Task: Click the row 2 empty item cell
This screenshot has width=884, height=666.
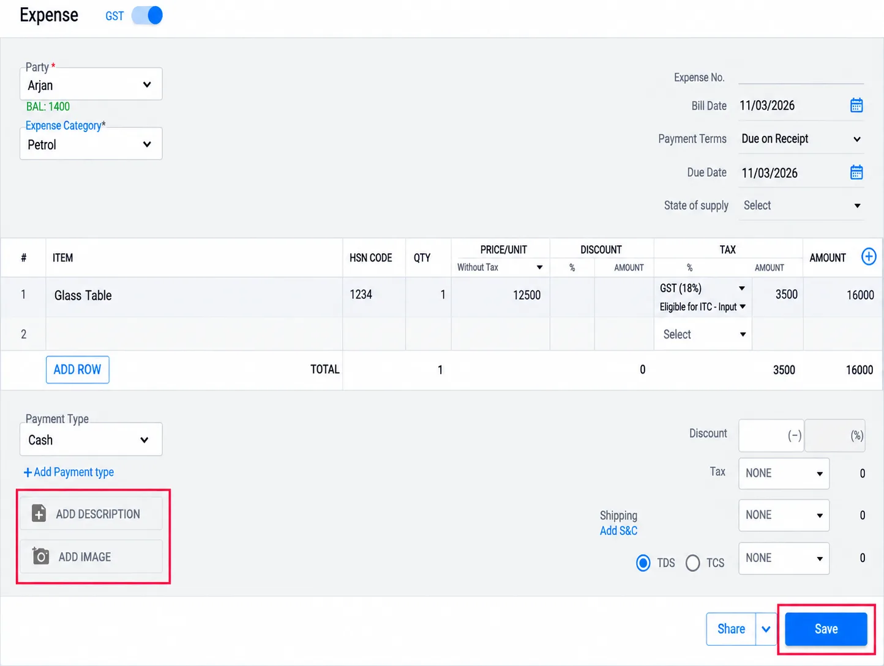Action: click(194, 334)
